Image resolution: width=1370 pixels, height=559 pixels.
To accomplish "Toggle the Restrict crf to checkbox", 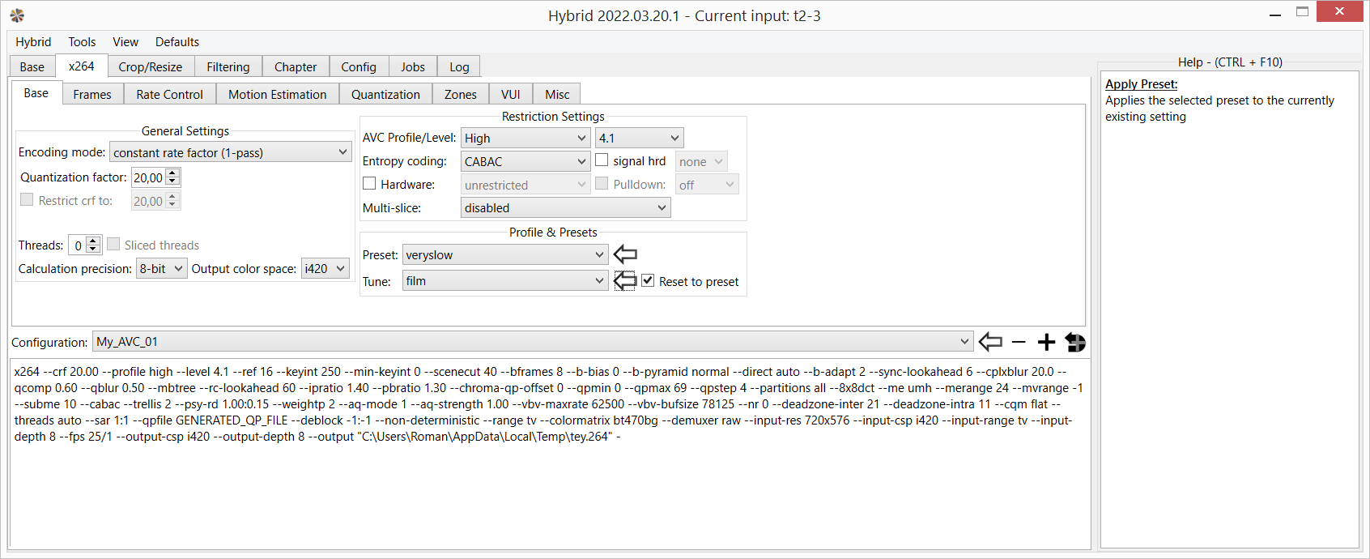I will [x=27, y=200].
